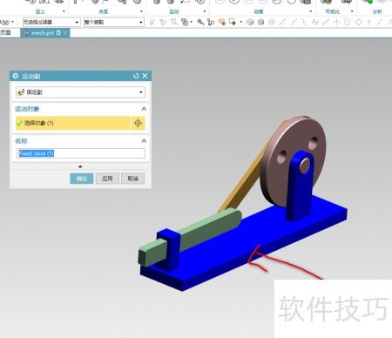Collapse the 运动对象 section

tap(144, 109)
